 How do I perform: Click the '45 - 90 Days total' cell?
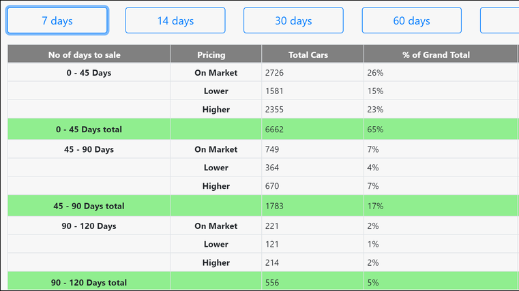pyautogui.click(x=89, y=205)
